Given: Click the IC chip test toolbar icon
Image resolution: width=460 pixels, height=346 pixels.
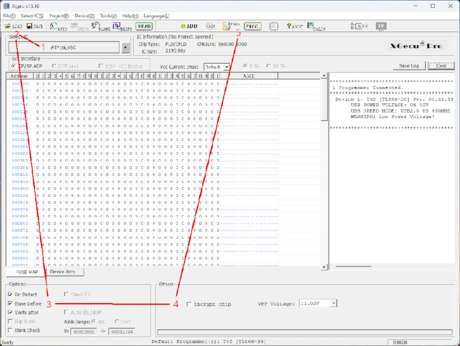Looking at the screenshot, I should tap(273, 26).
